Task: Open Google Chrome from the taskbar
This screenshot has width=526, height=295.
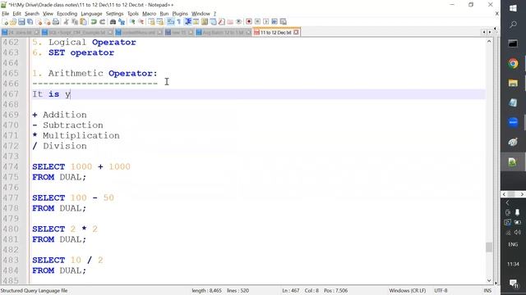Action: pyautogui.click(x=513, y=64)
